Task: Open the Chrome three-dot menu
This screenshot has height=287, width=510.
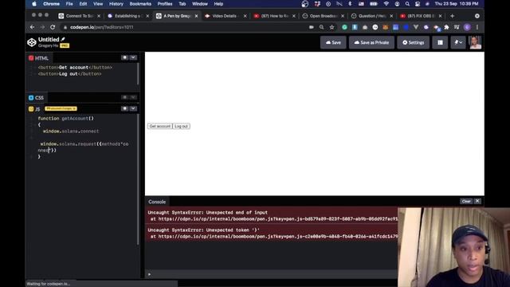Action: pyautogui.click(x=477, y=27)
